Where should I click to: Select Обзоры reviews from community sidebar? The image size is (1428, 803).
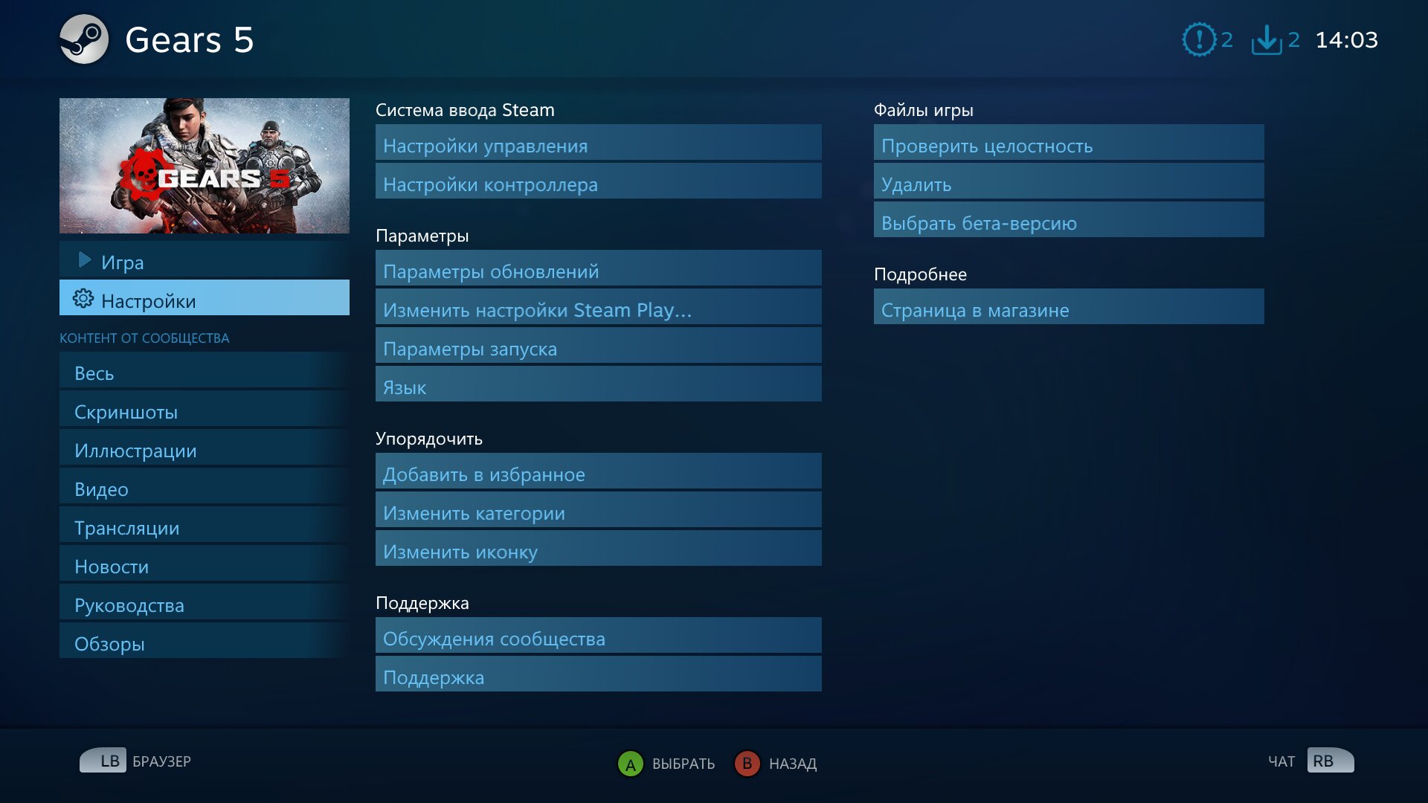(x=110, y=643)
